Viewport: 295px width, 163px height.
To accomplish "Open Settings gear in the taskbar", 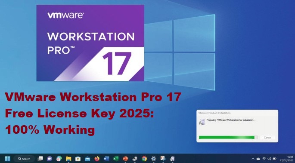I will coord(154,159).
